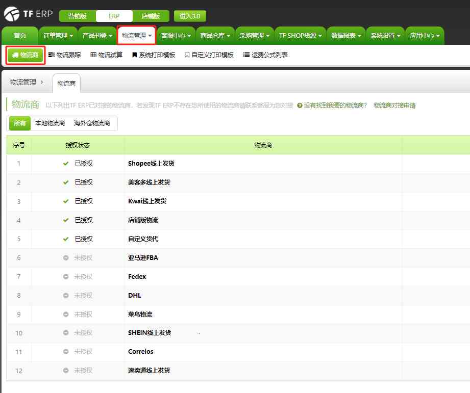Go to the 首页 home tab
Screen dimensions: 470x393
20,36
